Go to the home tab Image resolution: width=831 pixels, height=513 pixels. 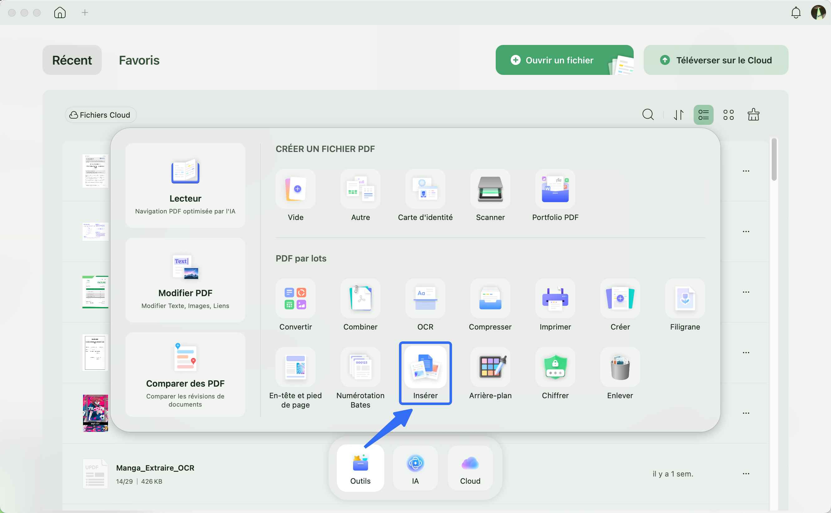(x=60, y=12)
